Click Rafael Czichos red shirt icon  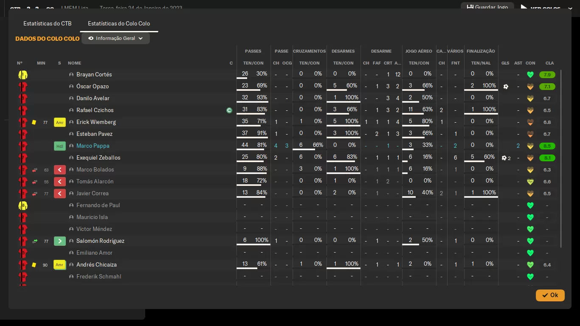coord(23,111)
